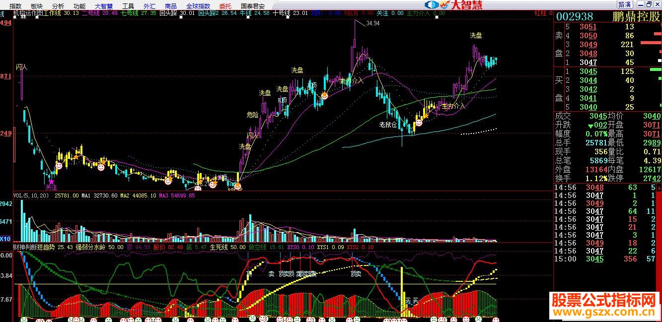Click sell level 1 price 3047
The height and width of the screenshot is (322, 662).
[588, 63]
